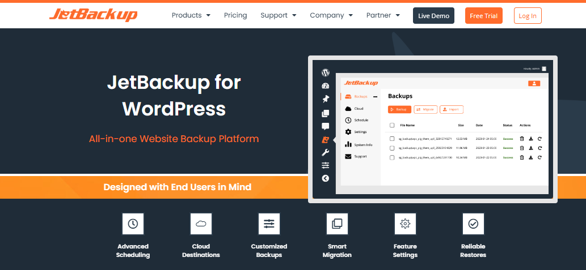Click the sliders settings icon in the mockup sidebar

click(x=326, y=165)
